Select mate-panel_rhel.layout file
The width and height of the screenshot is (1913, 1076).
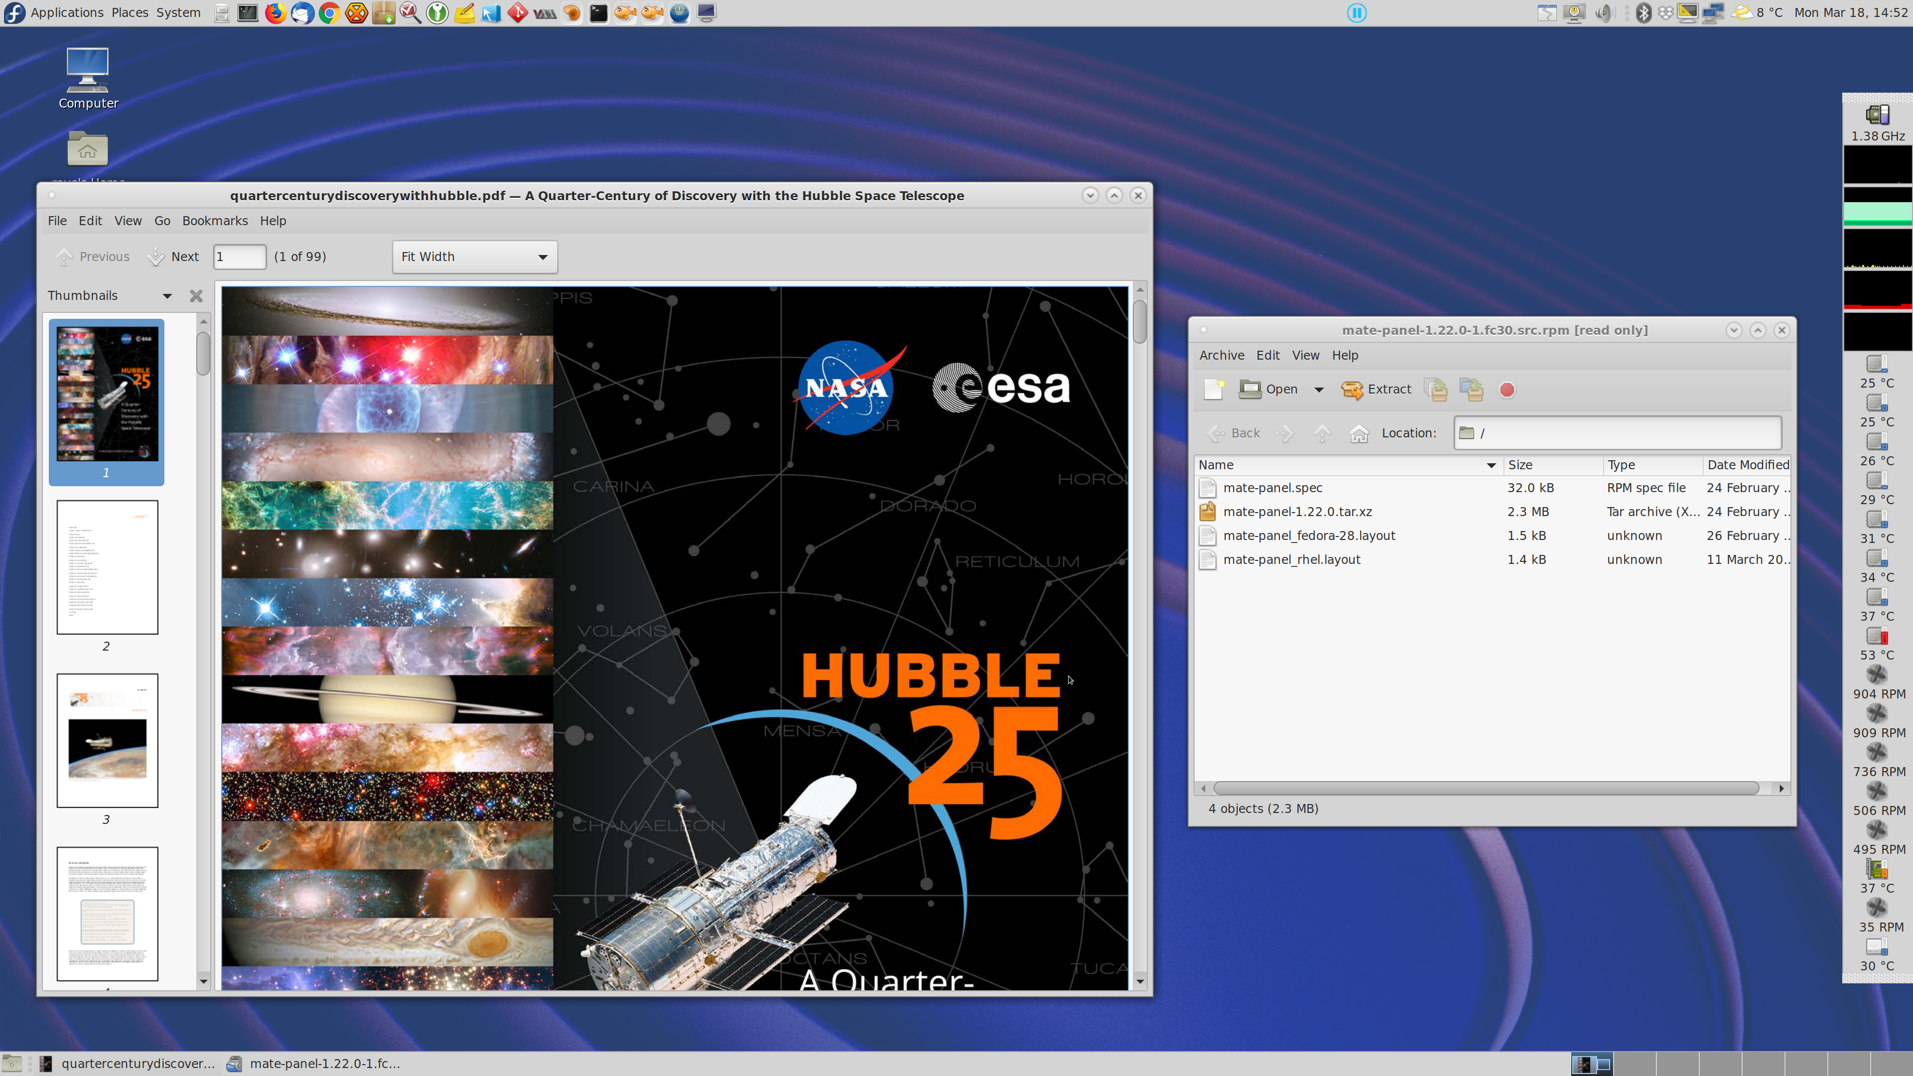click(1493, 559)
